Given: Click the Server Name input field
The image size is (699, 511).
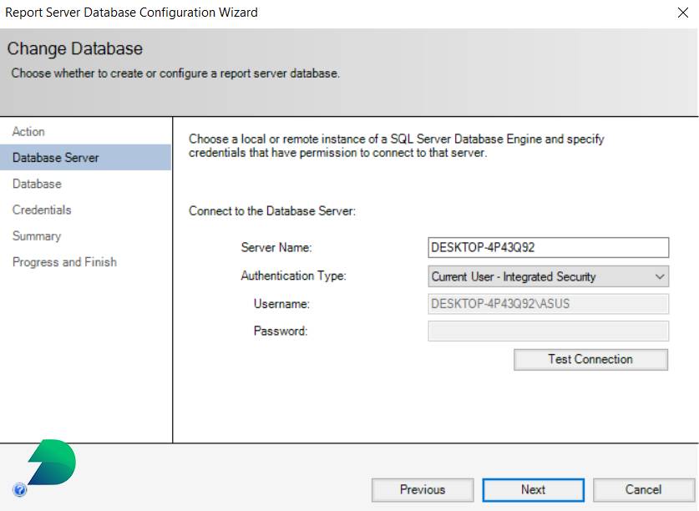Looking at the screenshot, I should click(547, 247).
